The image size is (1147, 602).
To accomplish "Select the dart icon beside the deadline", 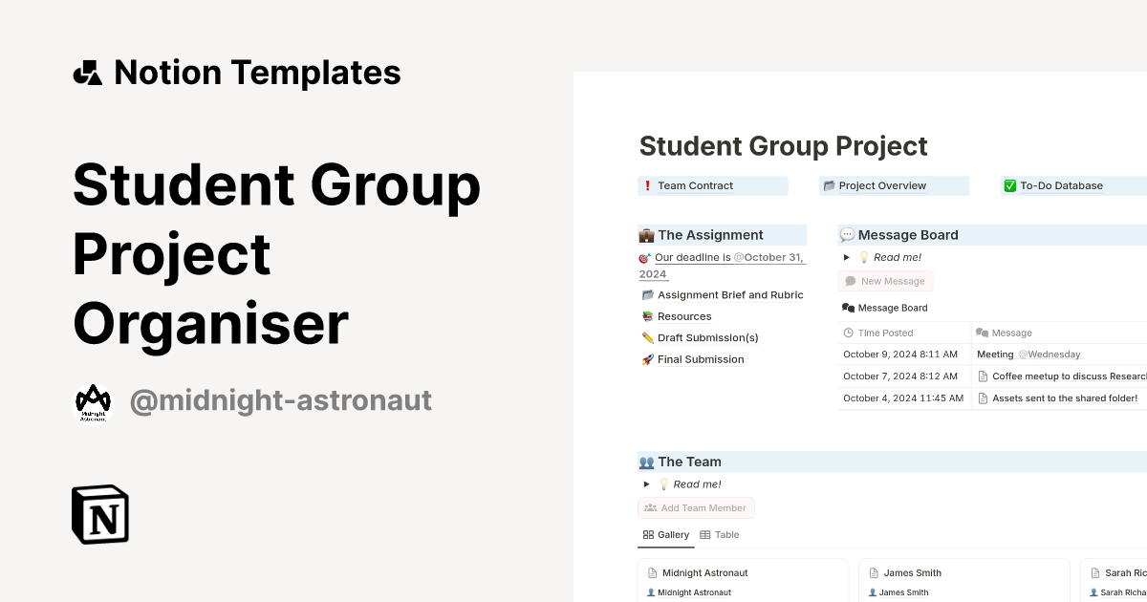I will tap(645, 257).
